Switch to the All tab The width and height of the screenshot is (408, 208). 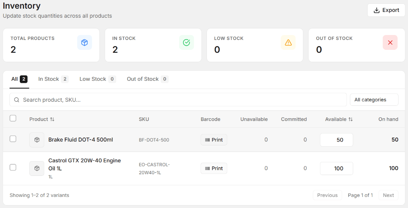pyautogui.click(x=19, y=79)
